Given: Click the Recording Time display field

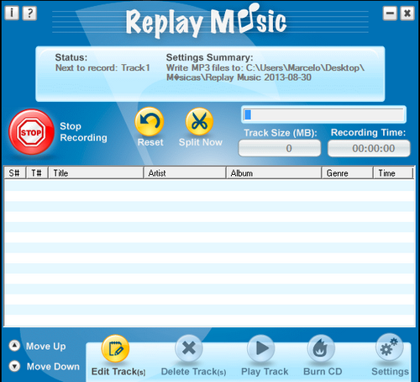Looking at the screenshot, I should coord(369,148).
